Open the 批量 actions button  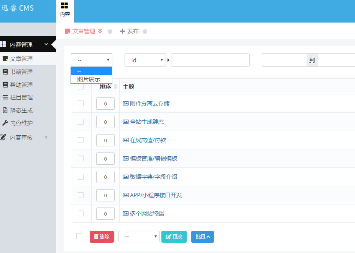pyautogui.click(x=202, y=237)
